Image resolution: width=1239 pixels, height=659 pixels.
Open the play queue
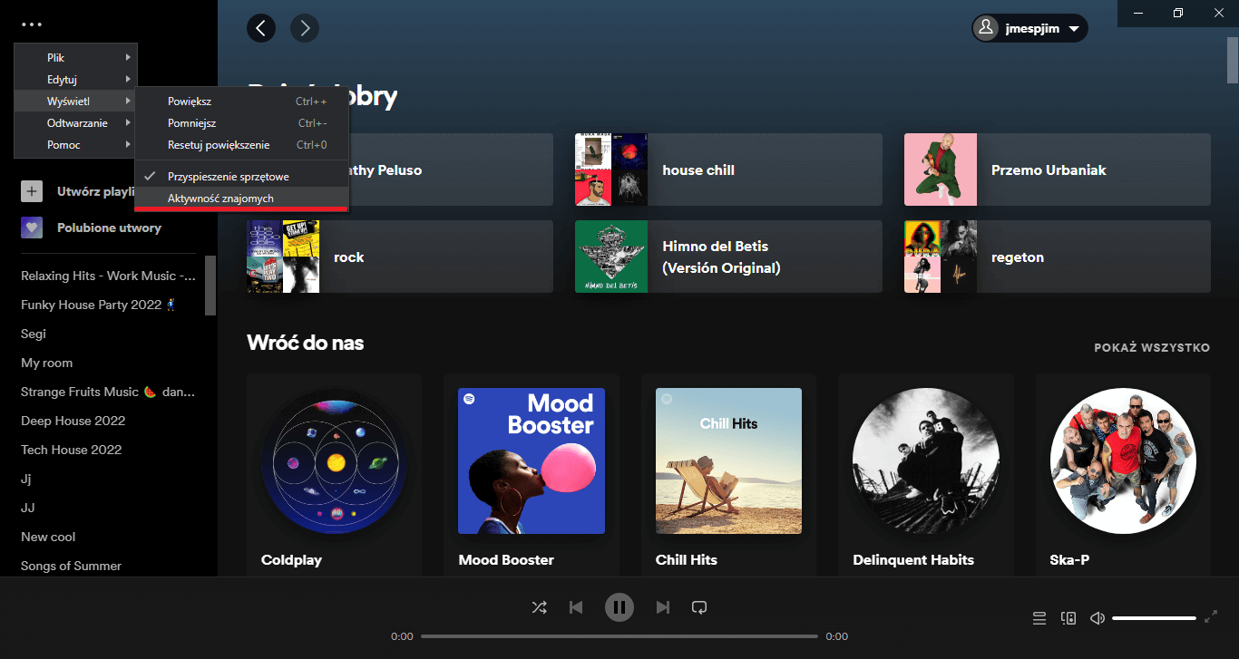[x=1039, y=618]
